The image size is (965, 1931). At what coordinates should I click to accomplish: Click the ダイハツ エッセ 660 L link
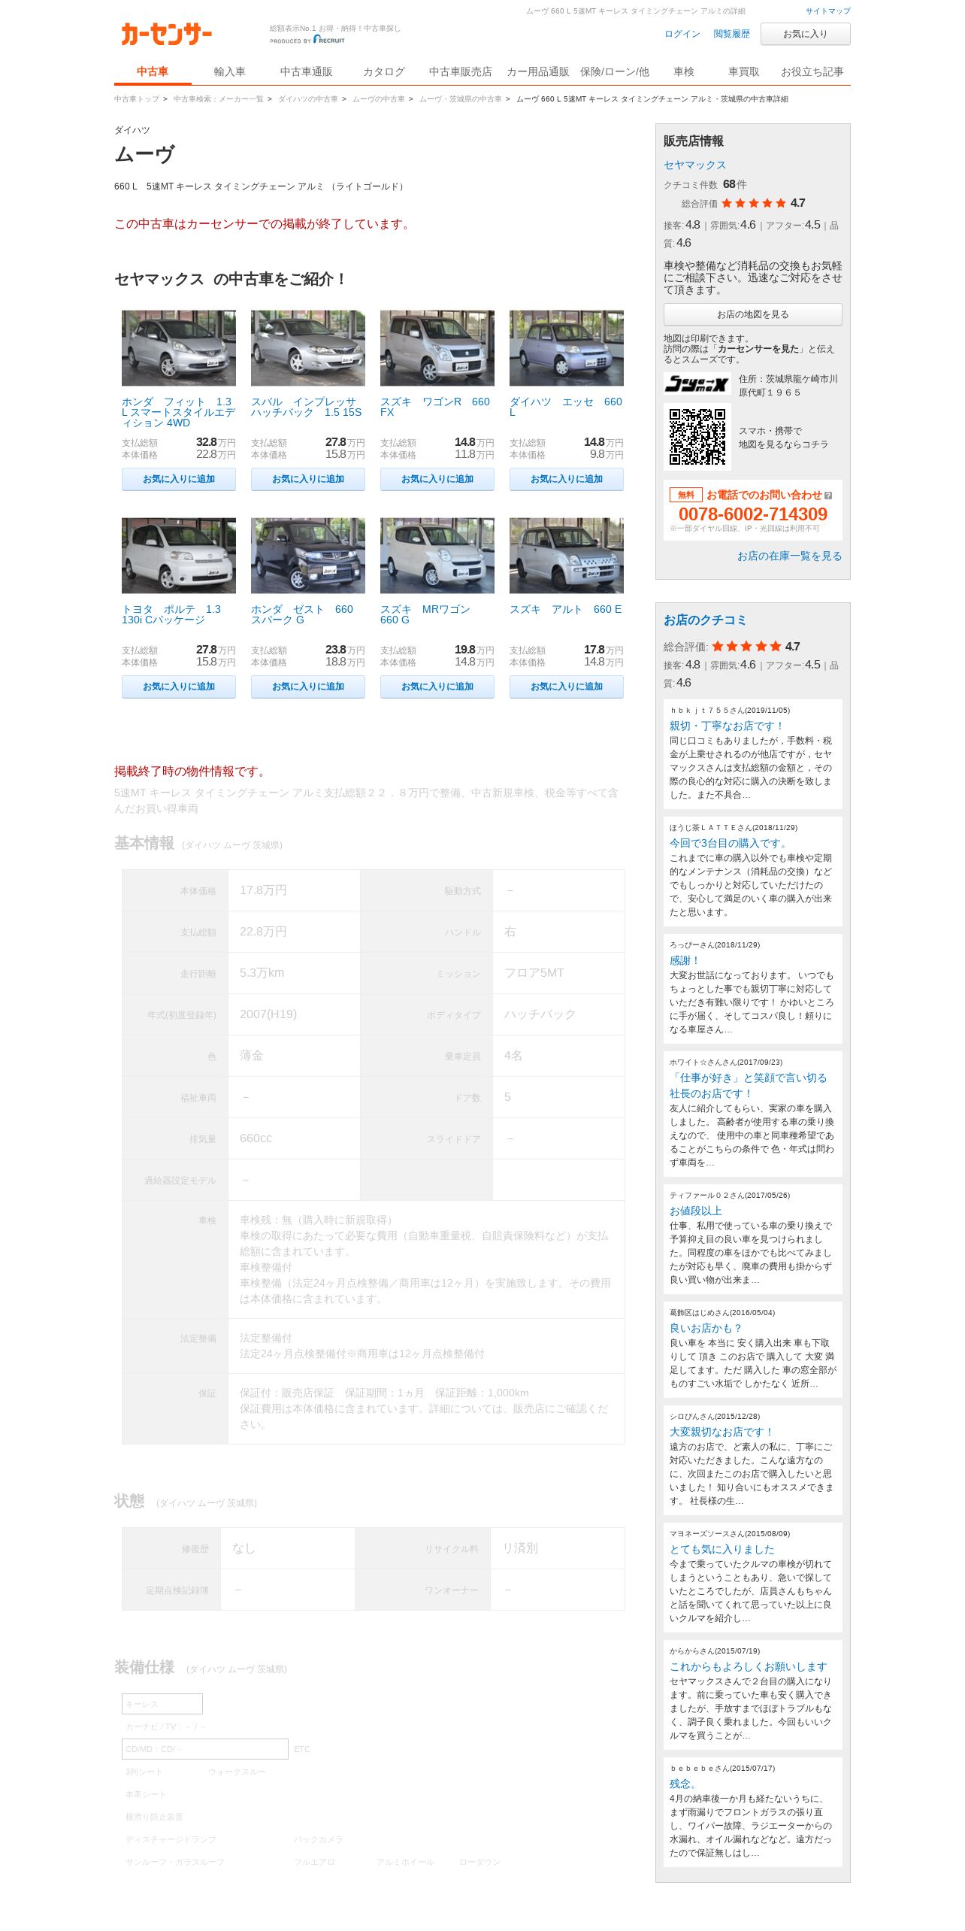[566, 407]
